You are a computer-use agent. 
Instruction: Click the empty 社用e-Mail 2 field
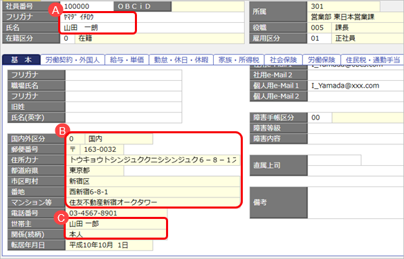click(356, 75)
